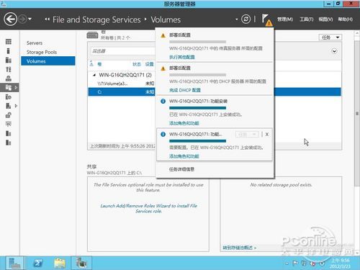
Task: Click the 筛选器 filter input box
Action: (123, 51)
